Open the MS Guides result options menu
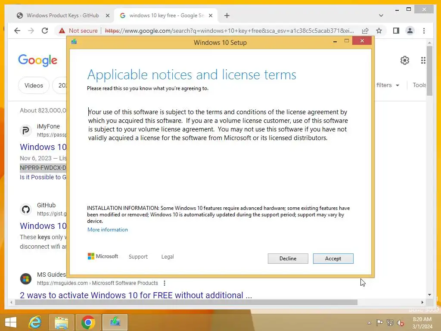 (165, 283)
